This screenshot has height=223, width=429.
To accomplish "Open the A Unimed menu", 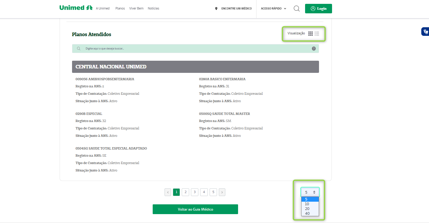I will point(103,8).
